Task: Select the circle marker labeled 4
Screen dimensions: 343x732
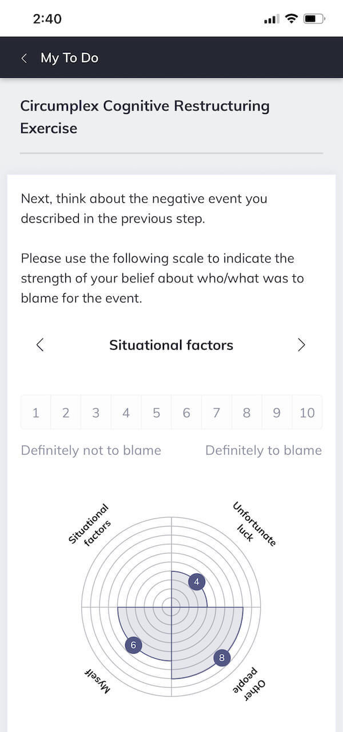Action: (x=197, y=582)
